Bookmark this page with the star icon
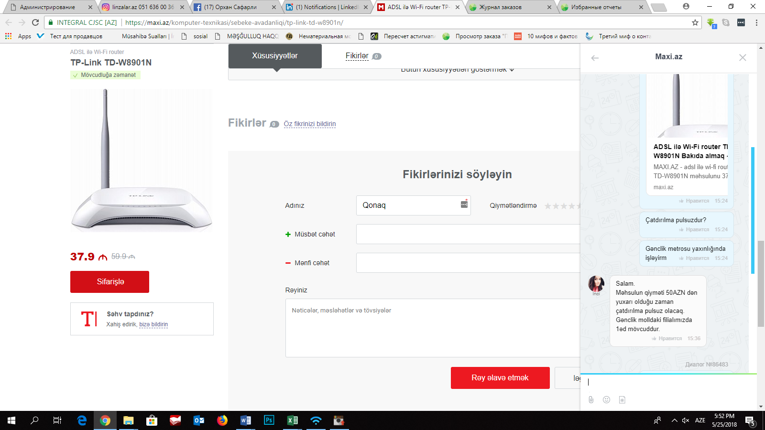765x430 pixels. [x=695, y=22]
